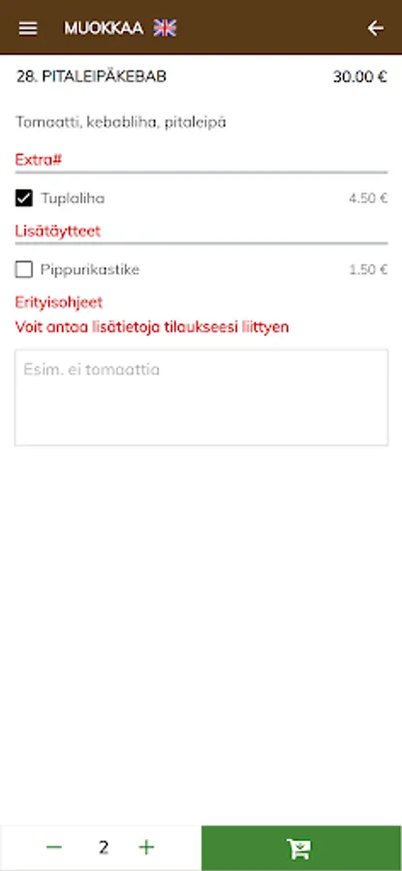Viewport: 402px width, 871px height.
Task: Open the hamburger menu
Action: pyautogui.click(x=28, y=28)
